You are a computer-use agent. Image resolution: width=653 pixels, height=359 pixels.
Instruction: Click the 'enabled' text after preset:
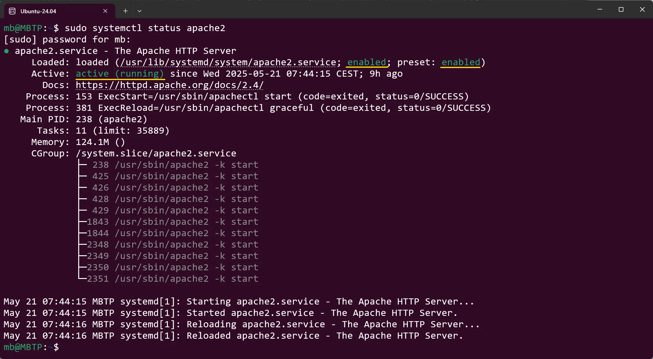click(x=461, y=62)
